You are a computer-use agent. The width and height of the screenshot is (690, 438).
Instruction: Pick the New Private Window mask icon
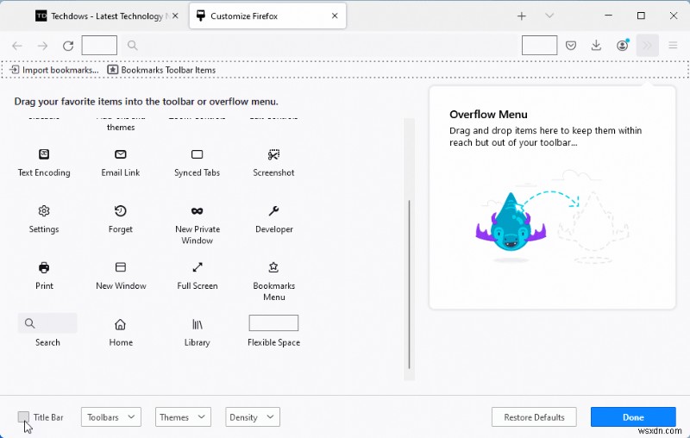(x=198, y=211)
